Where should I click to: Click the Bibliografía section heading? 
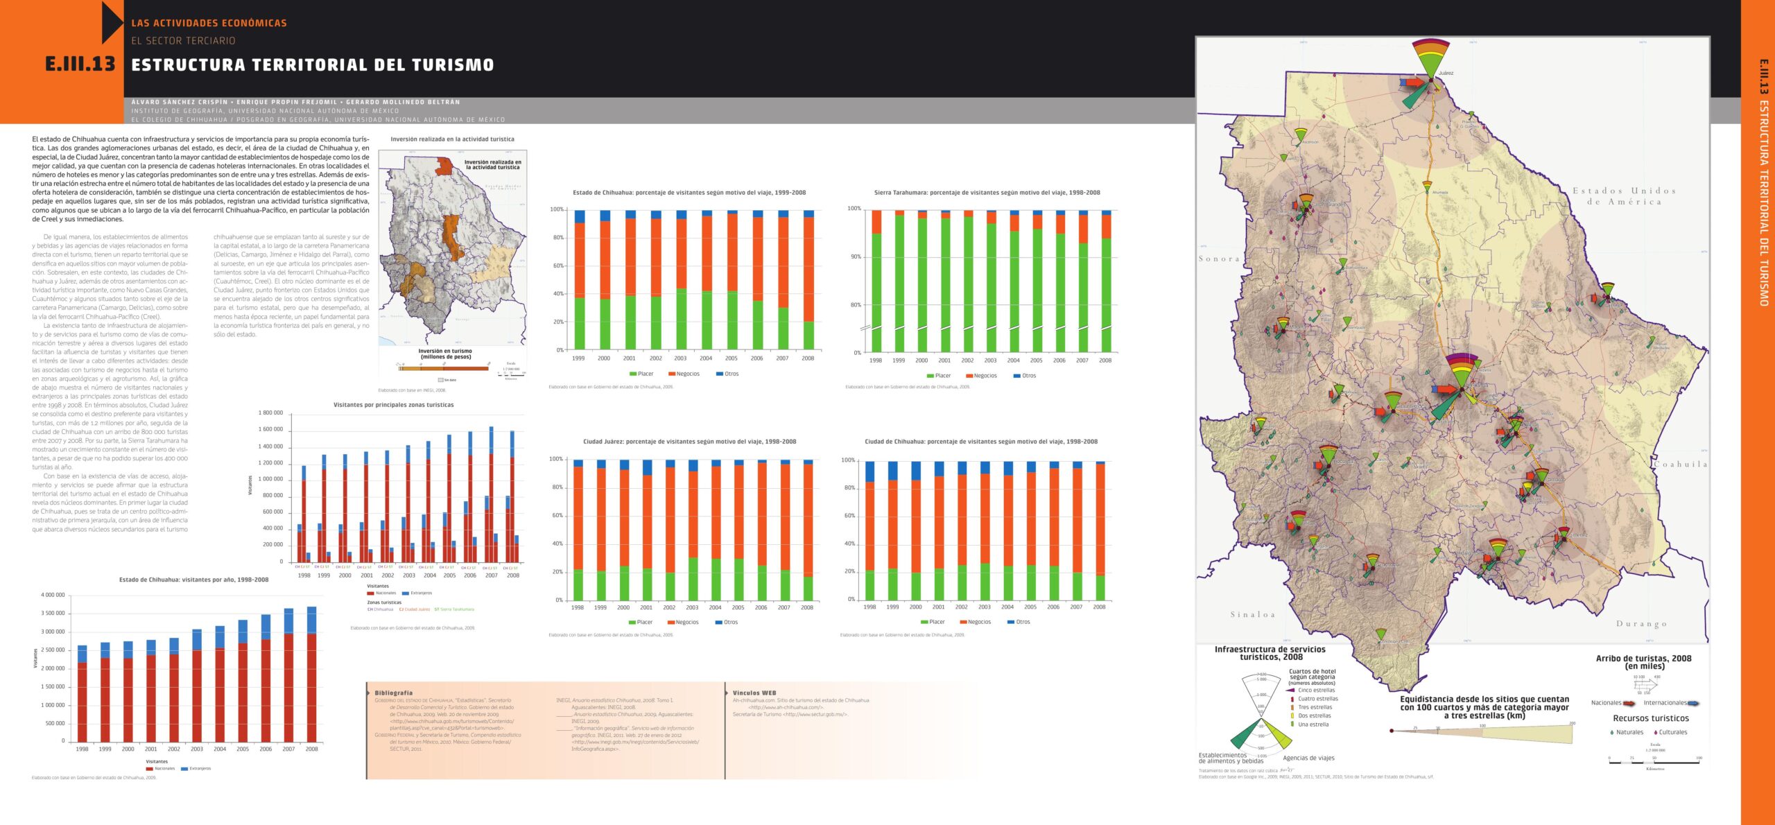click(393, 693)
